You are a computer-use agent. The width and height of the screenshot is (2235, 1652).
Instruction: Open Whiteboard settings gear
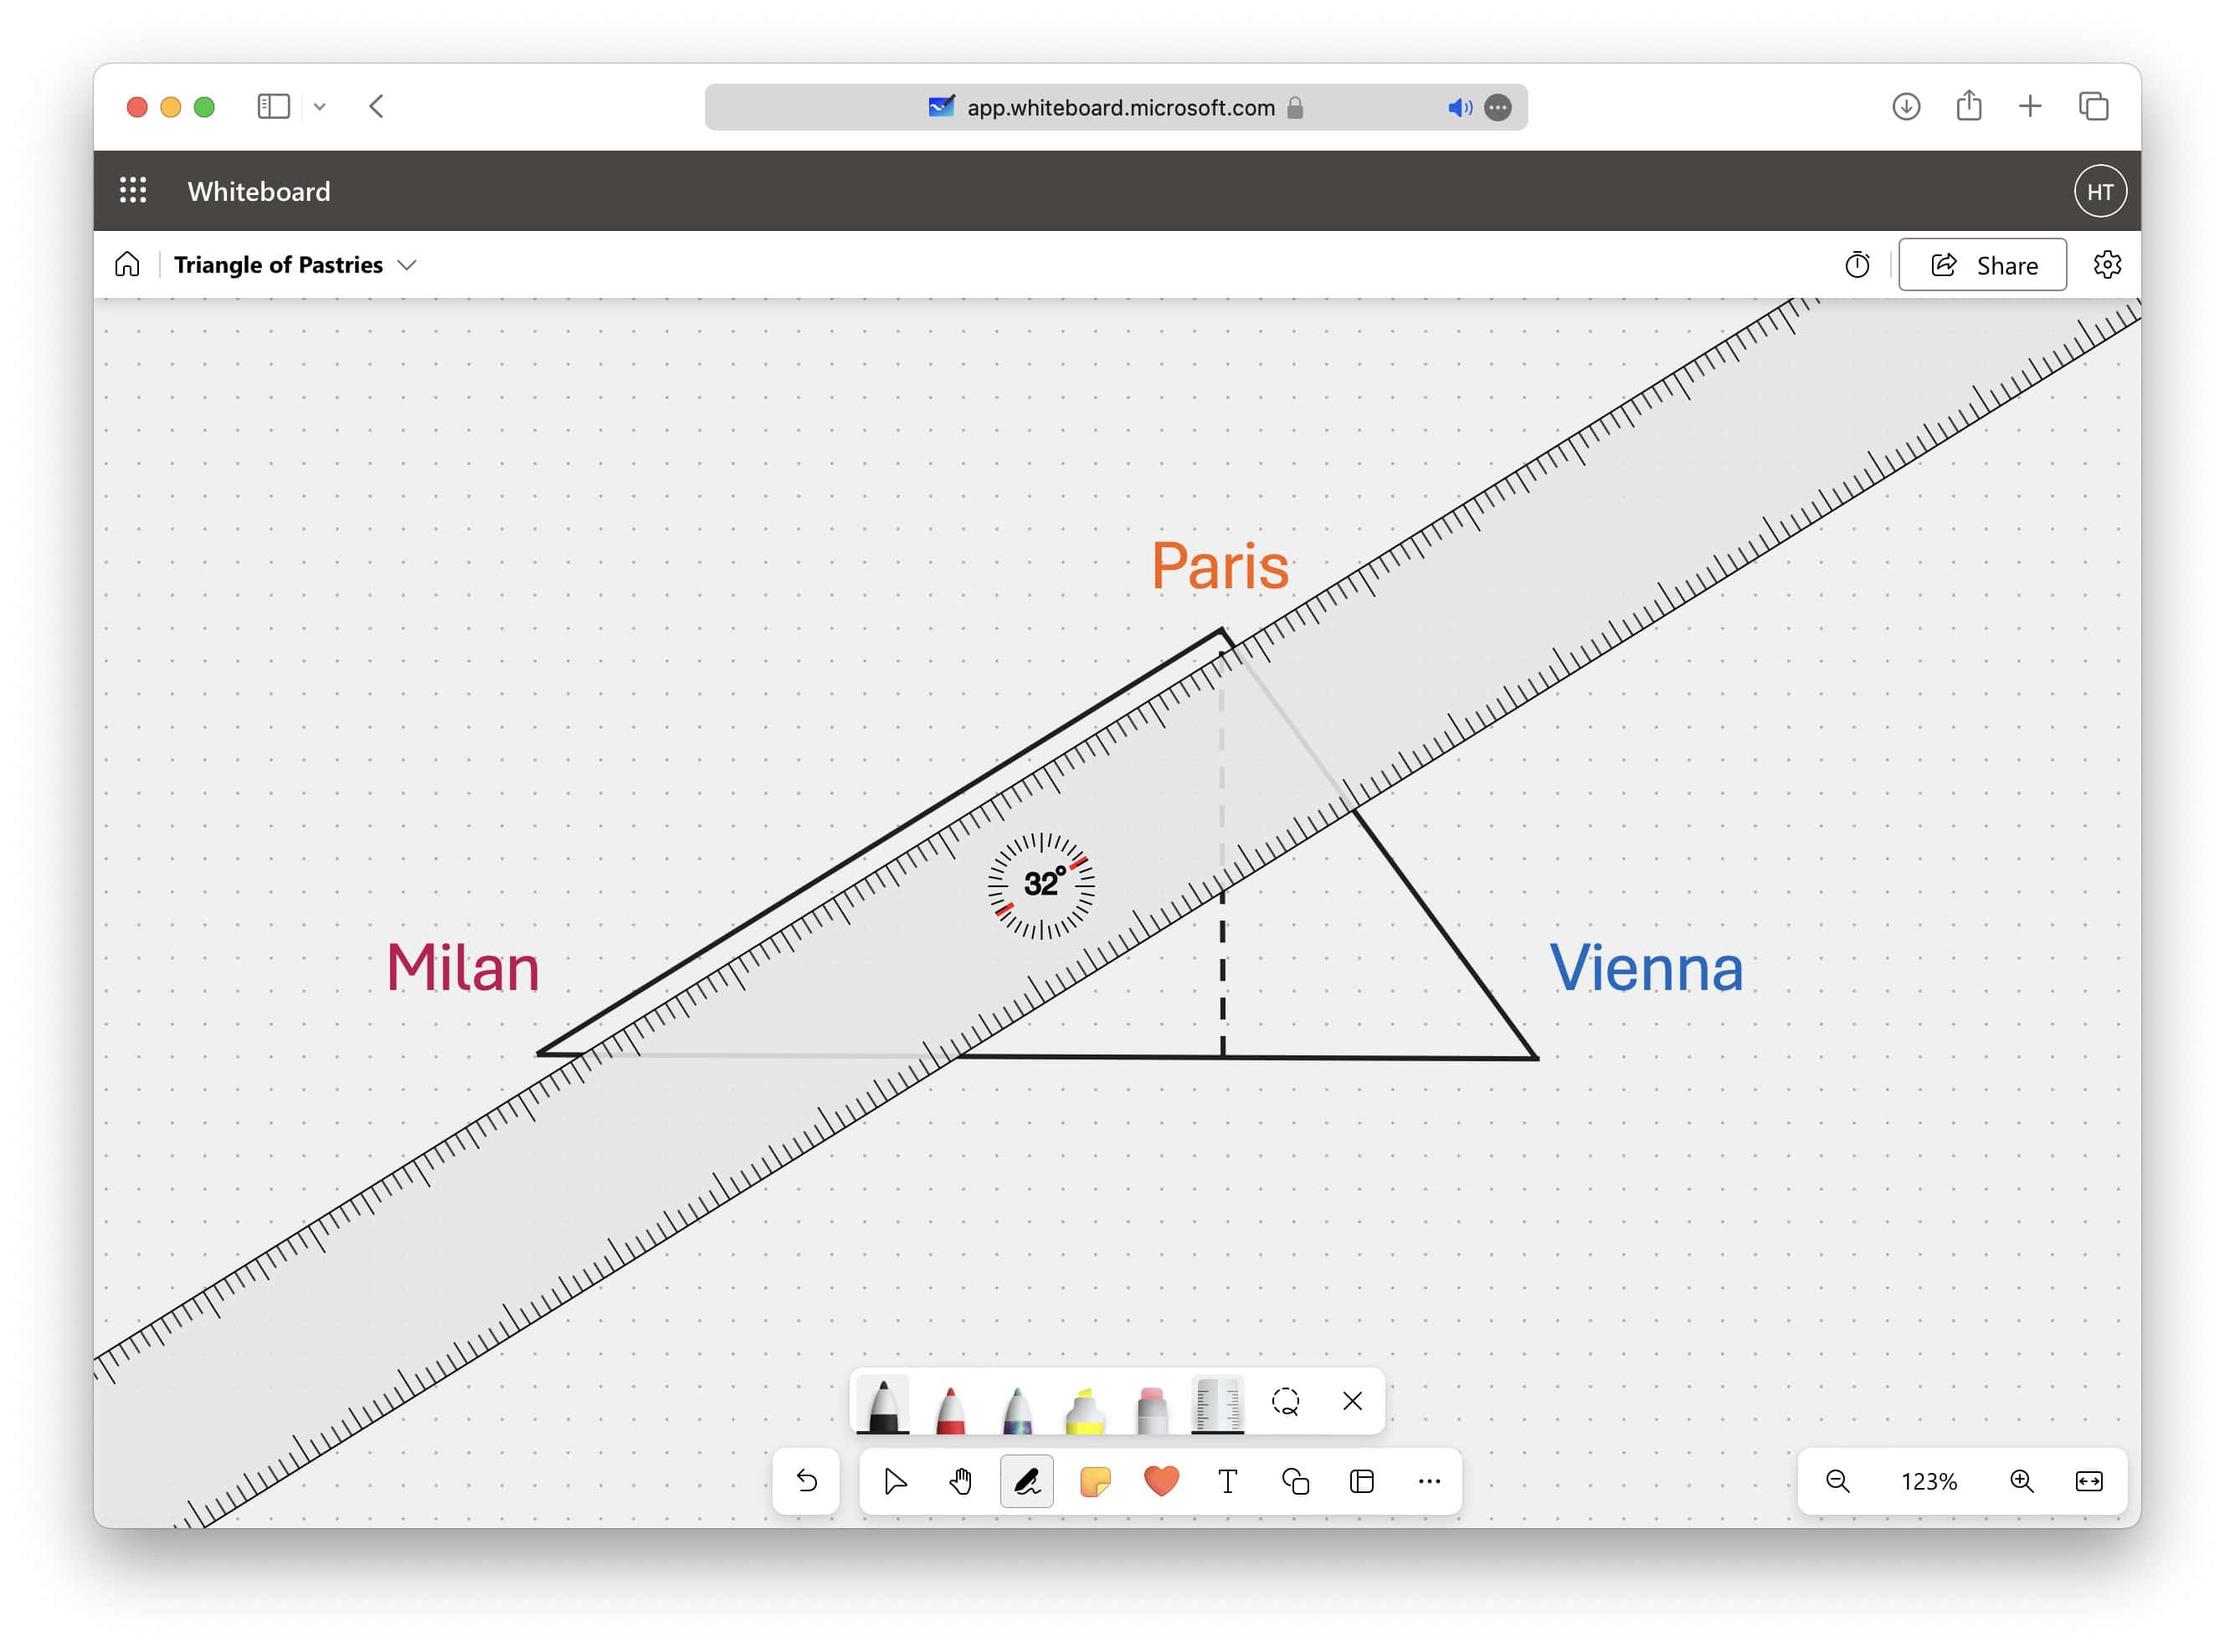pos(2107,264)
